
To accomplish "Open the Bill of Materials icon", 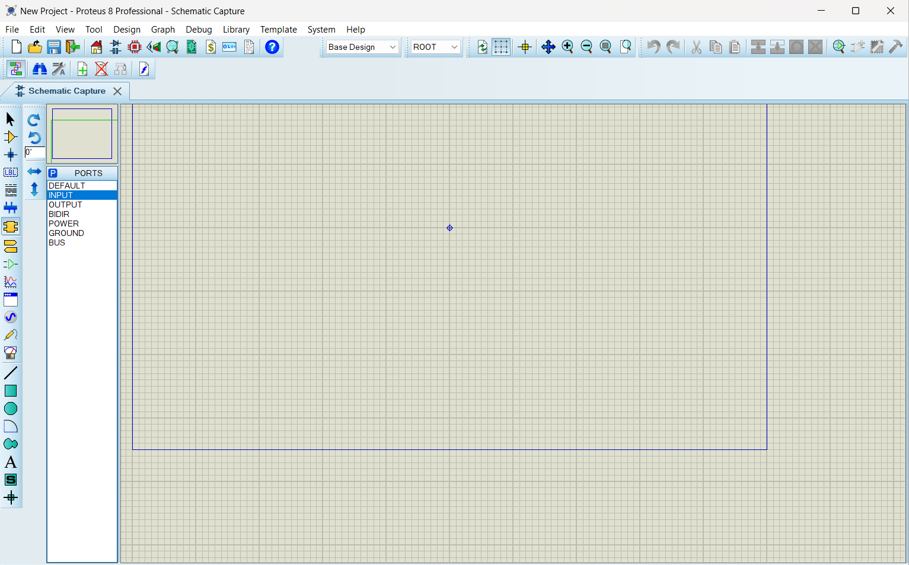I will coord(210,47).
